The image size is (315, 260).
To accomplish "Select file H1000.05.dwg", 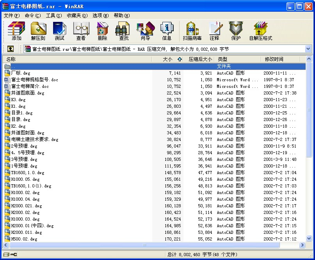I will pyautogui.click(x=25, y=179).
